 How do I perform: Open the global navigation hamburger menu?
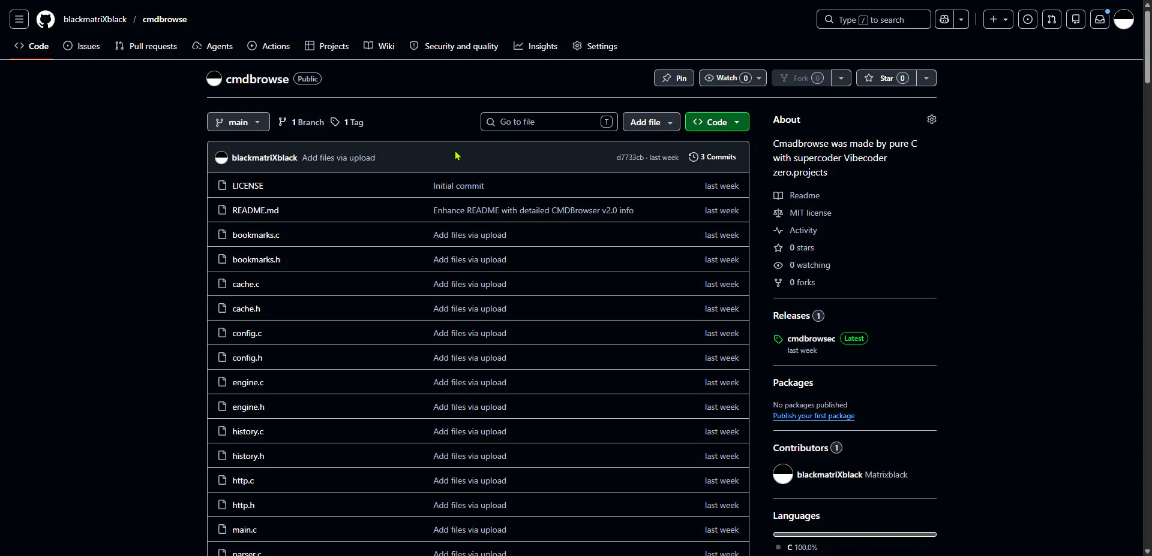click(x=19, y=19)
